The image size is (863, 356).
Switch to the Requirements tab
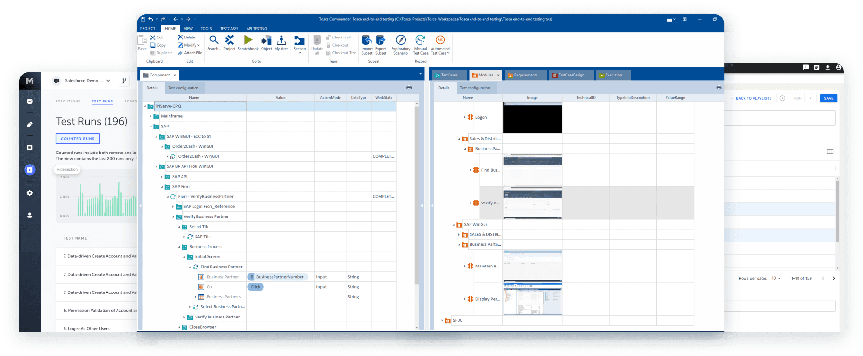pyautogui.click(x=525, y=75)
